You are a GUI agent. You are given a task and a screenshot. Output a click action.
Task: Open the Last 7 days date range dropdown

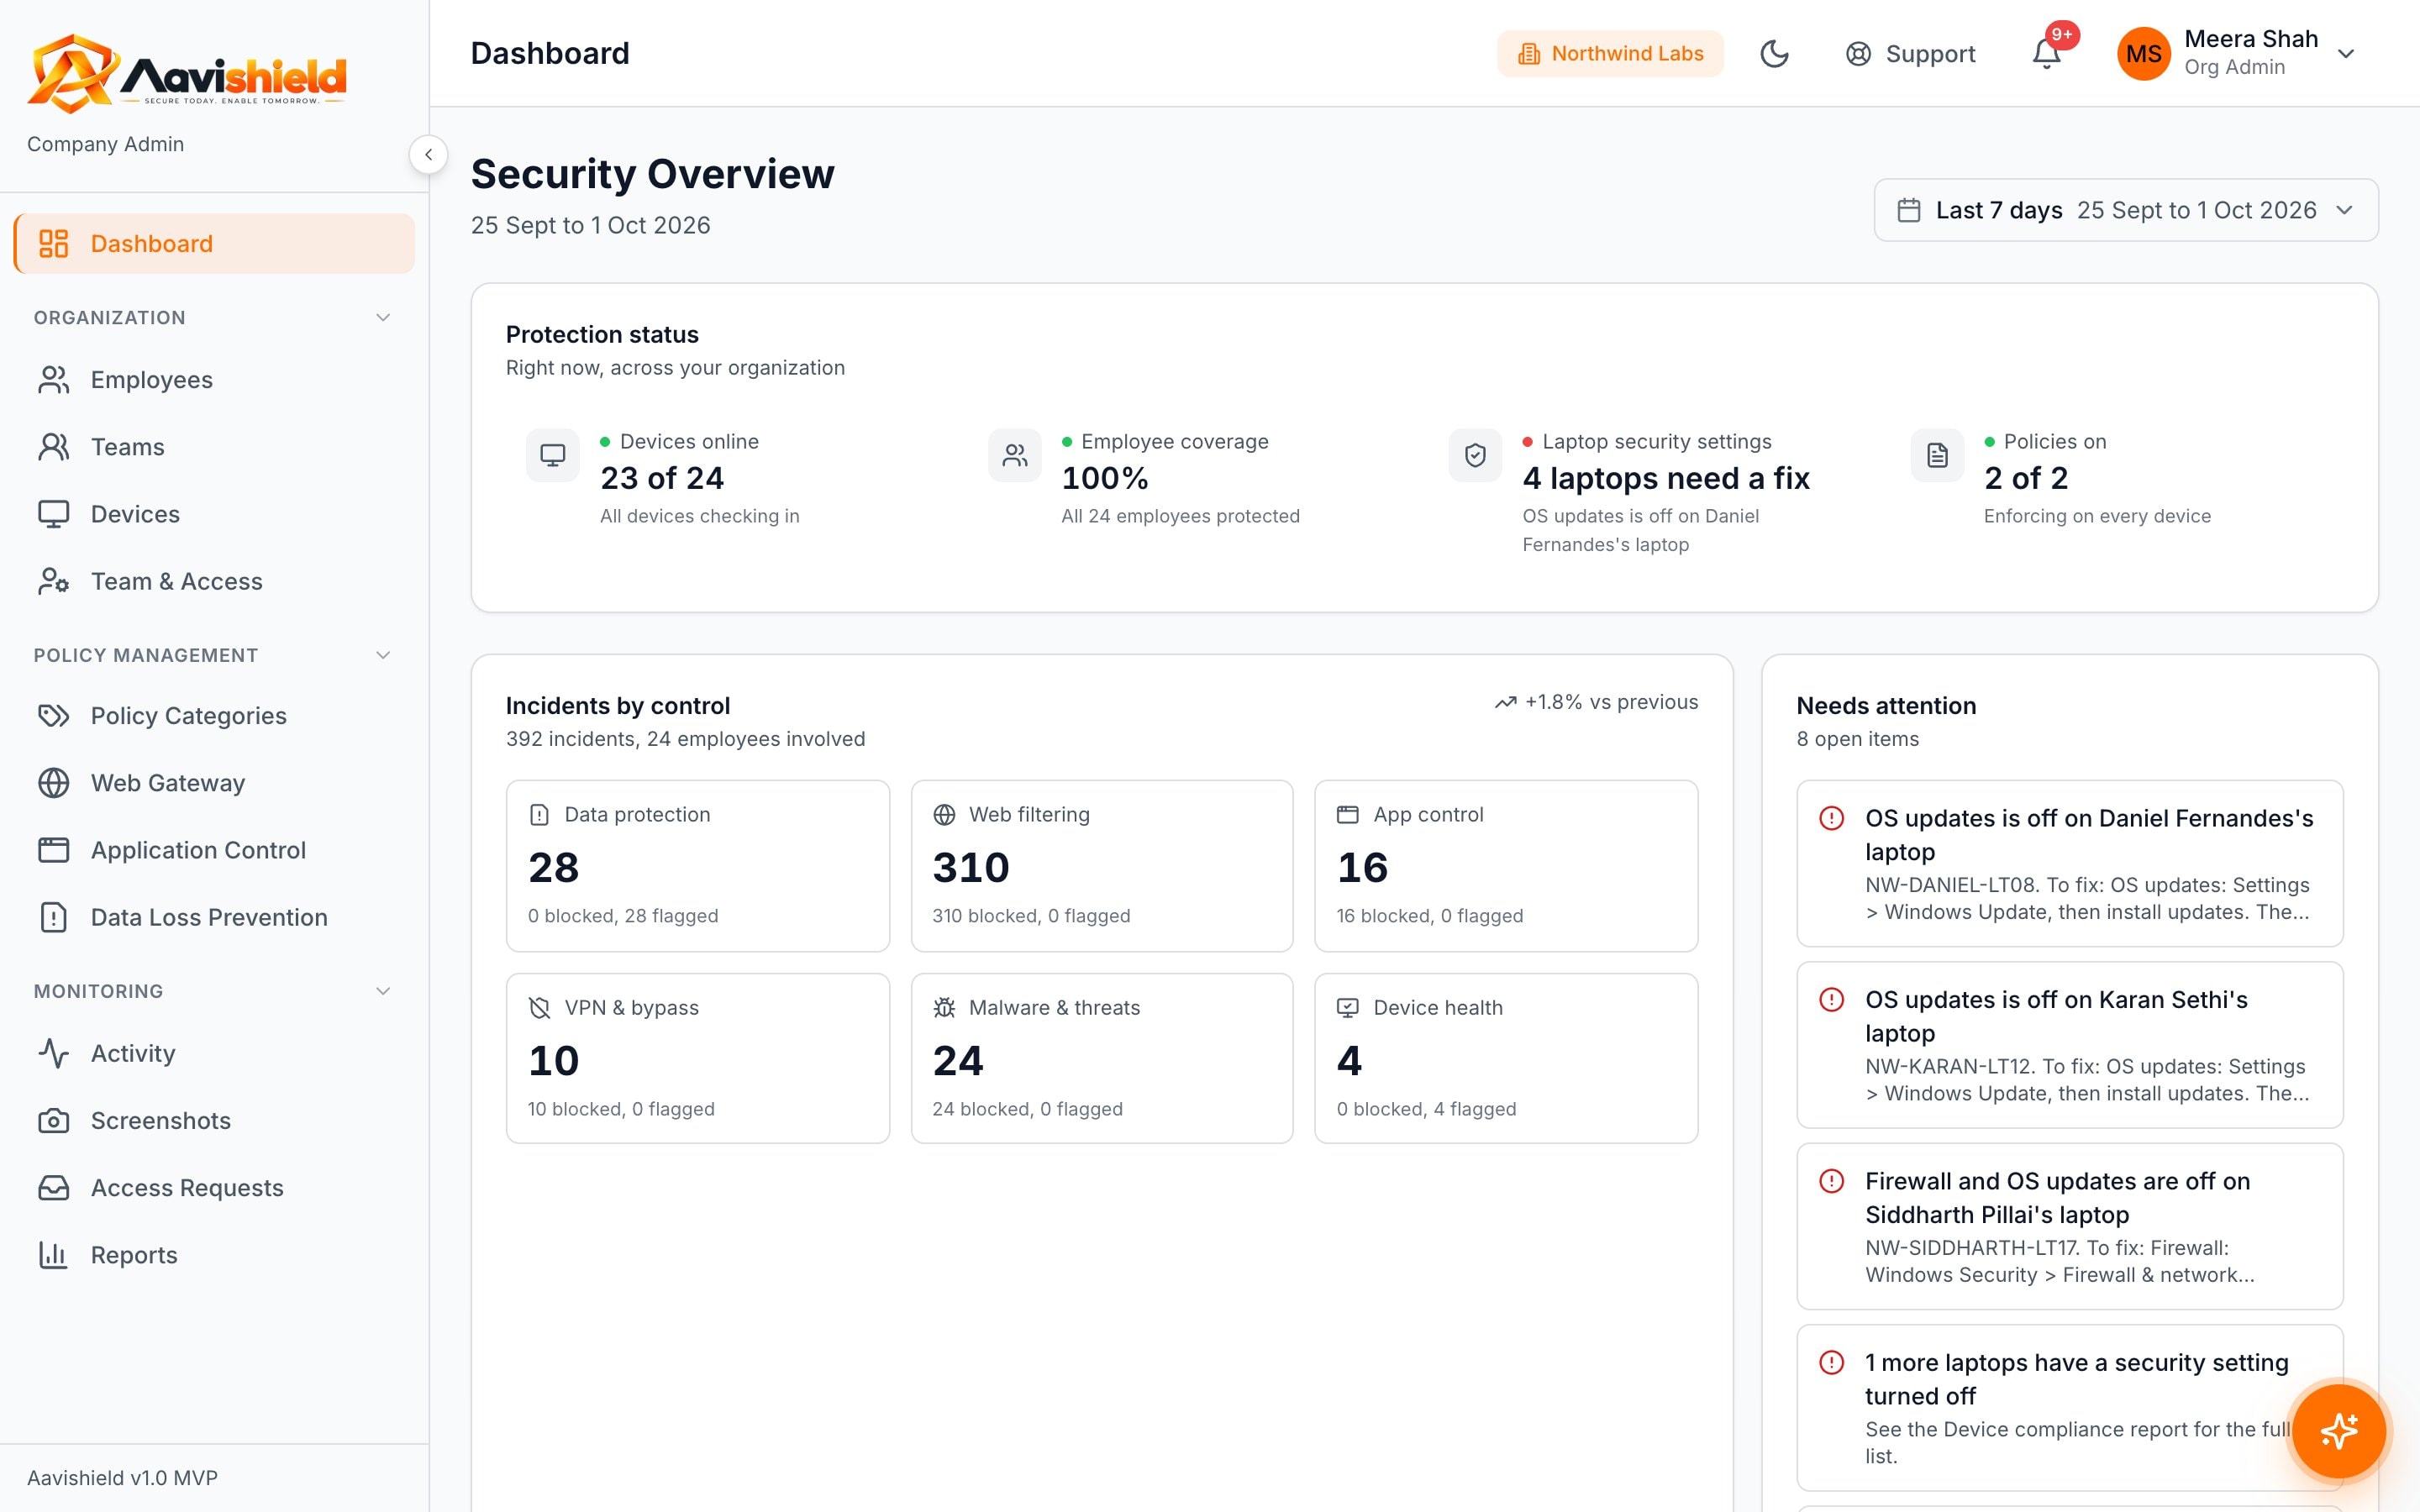click(2126, 210)
